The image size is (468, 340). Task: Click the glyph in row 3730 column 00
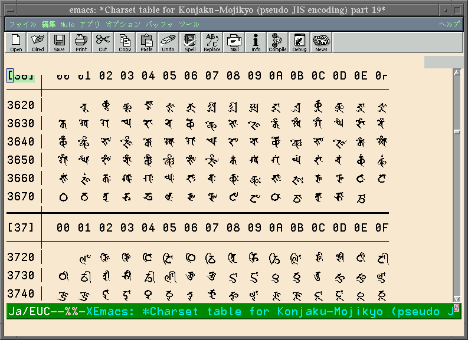pos(63,276)
